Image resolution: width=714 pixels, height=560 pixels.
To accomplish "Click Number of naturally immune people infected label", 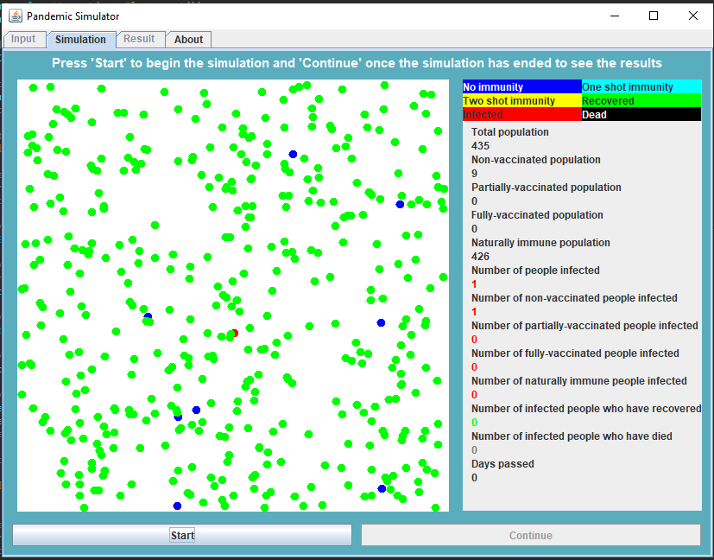I will coord(578,381).
